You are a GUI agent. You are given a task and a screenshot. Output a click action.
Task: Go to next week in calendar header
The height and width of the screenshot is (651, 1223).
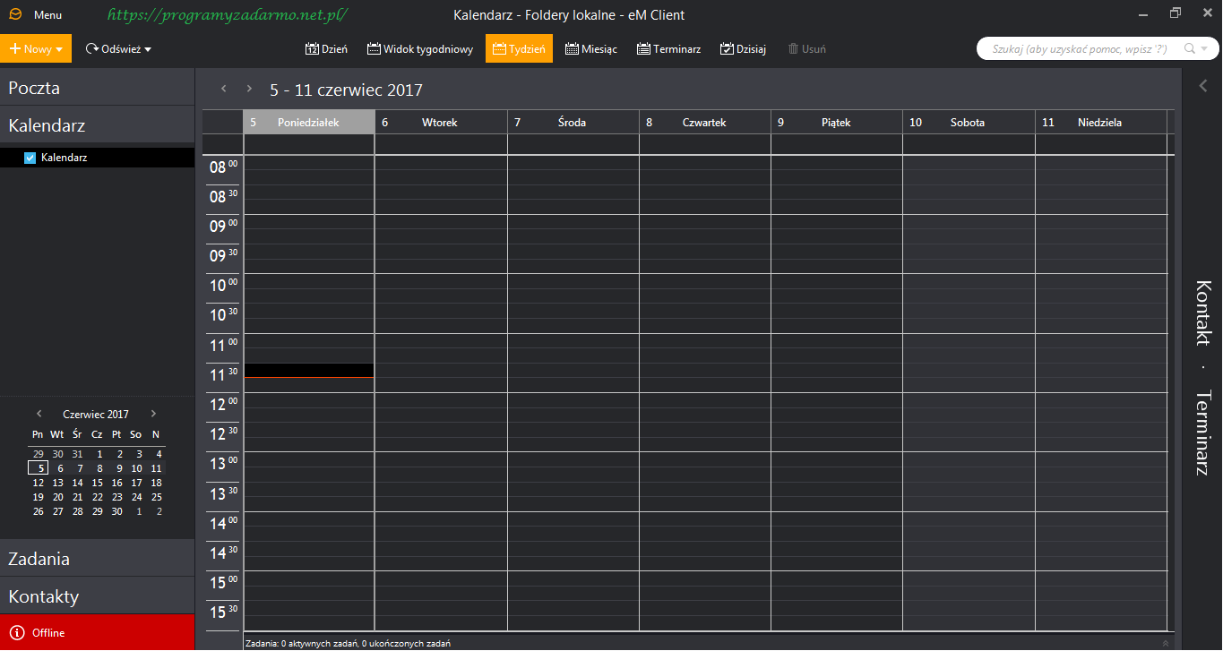coord(249,89)
